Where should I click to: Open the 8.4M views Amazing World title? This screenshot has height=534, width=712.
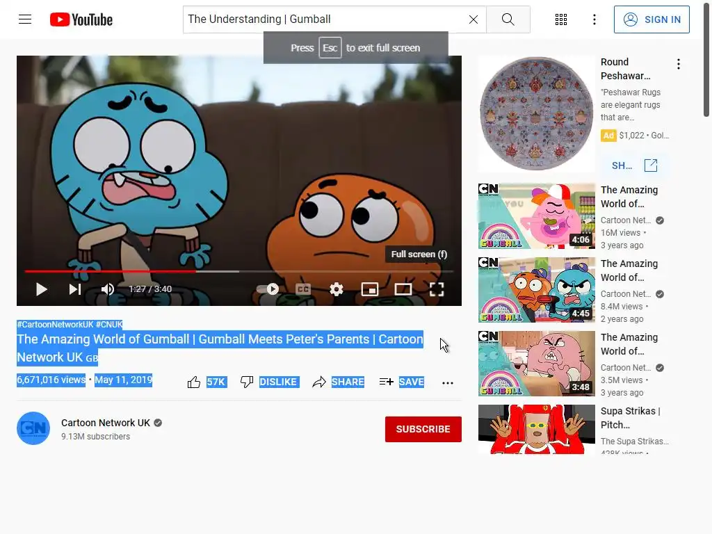[x=629, y=270]
